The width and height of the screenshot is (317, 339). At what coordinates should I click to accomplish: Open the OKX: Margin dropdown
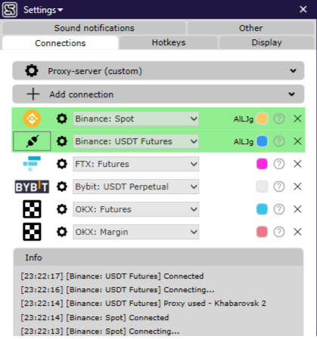tap(136, 232)
